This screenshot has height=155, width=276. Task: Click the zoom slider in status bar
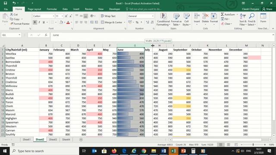click(x=253, y=145)
